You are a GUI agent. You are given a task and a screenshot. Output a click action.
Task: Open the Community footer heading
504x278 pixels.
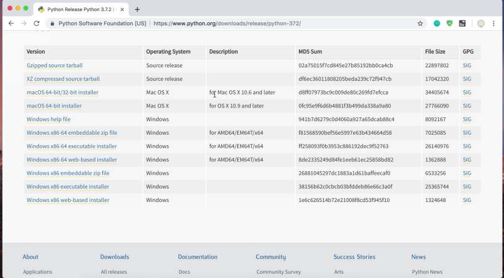(271, 257)
